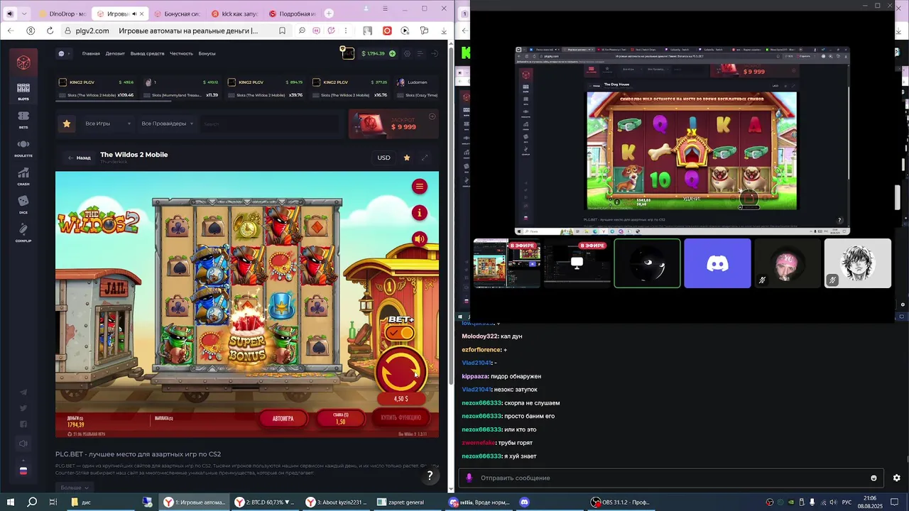This screenshot has width=909, height=511.
Task: Click the favorites star filter button
Action: point(67,123)
